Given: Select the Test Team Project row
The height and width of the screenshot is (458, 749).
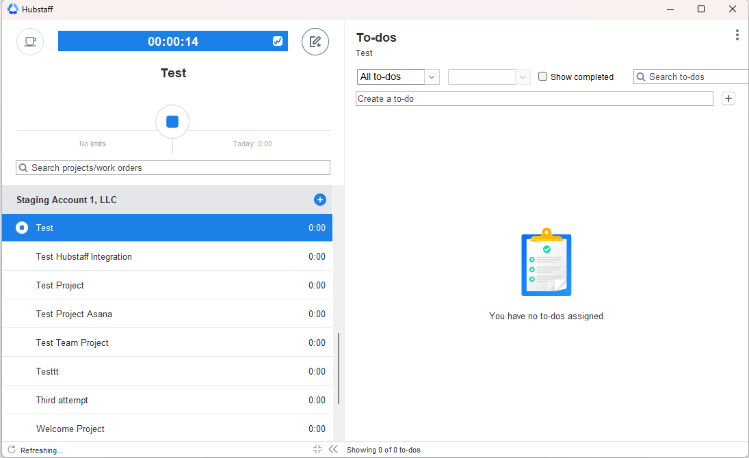Looking at the screenshot, I should click(x=167, y=342).
